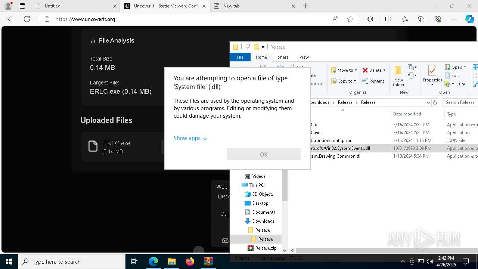Image resolution: width=478 pixels, height=269 pixels.
Task: View site information lock icon
Action: 47,19
